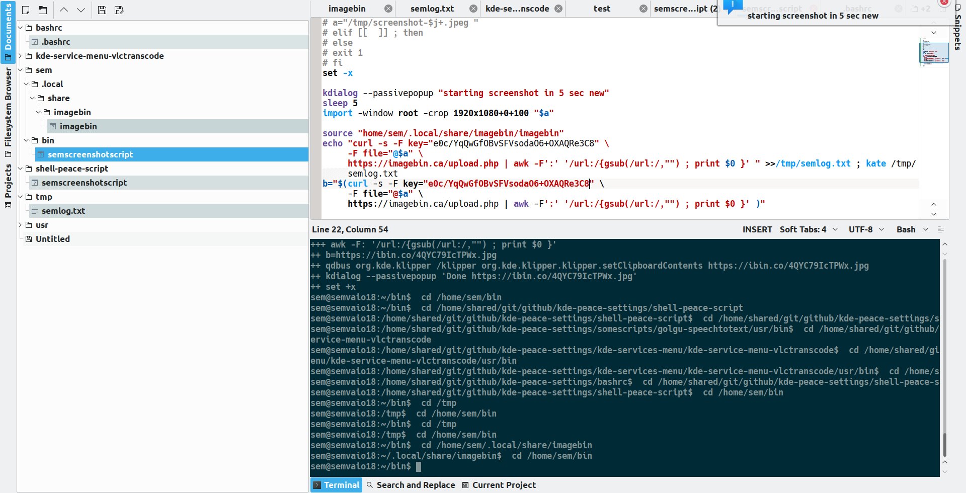Switch to semscre...ipt (2) tab
This screenshot has width=966, height=493.
[685, 9]
